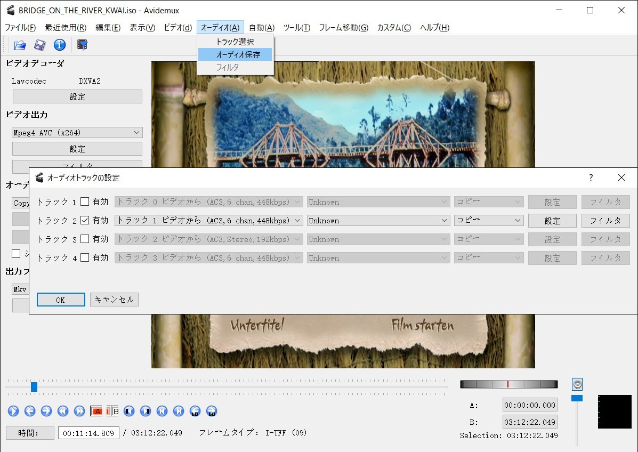Open track 2 設定 button
638x452 pixels.
552,221
